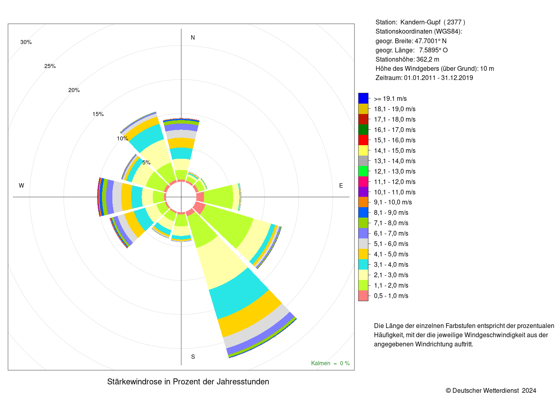Click the large cyan segment of the south-southeast bar
Viewport: 560px width, 400px height.
click(x=239, y=294)
